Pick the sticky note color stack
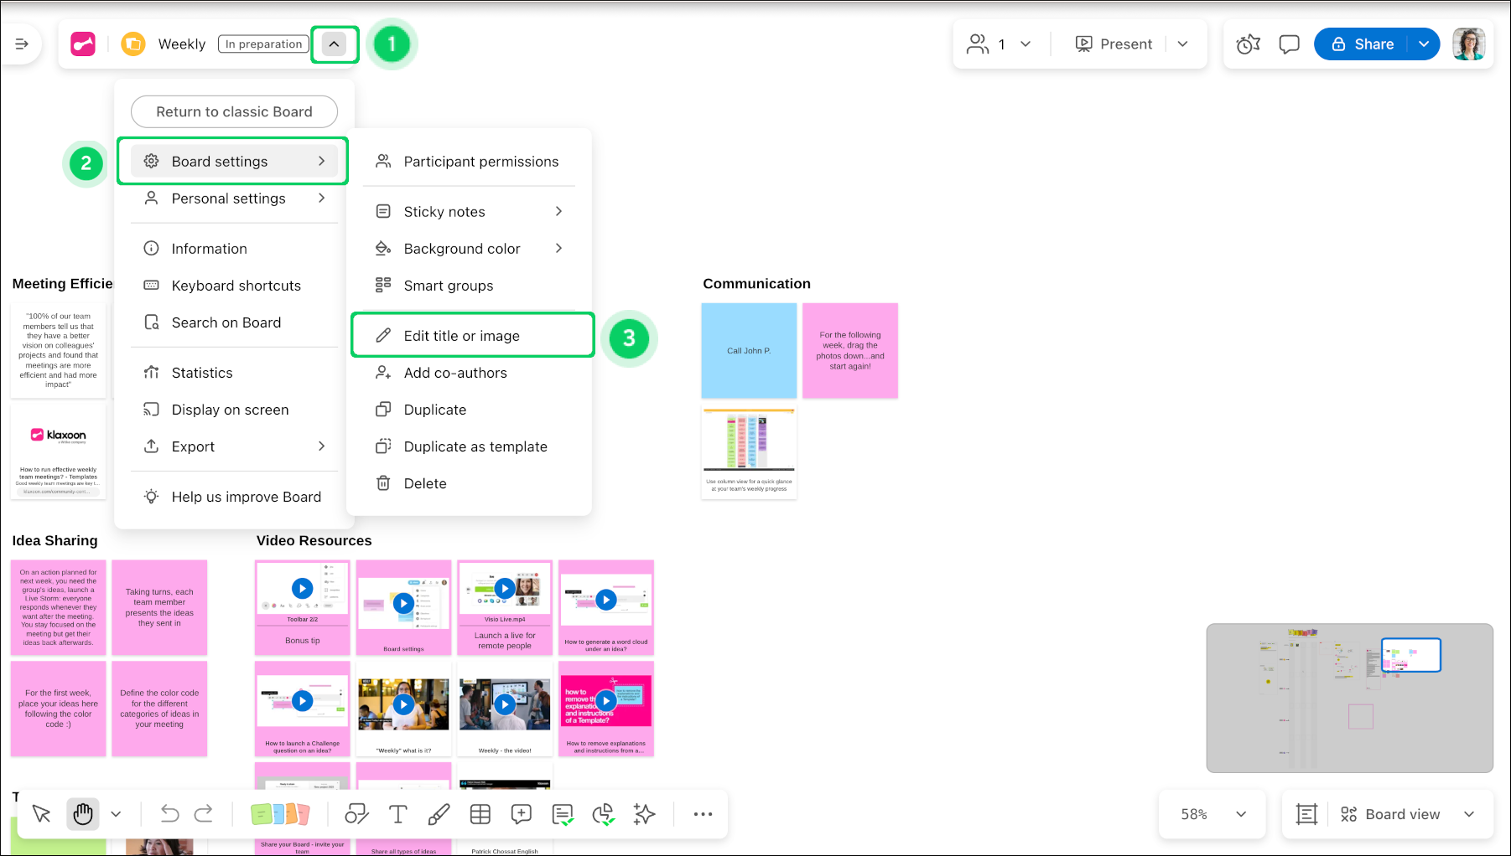 [x=280, y=814]
